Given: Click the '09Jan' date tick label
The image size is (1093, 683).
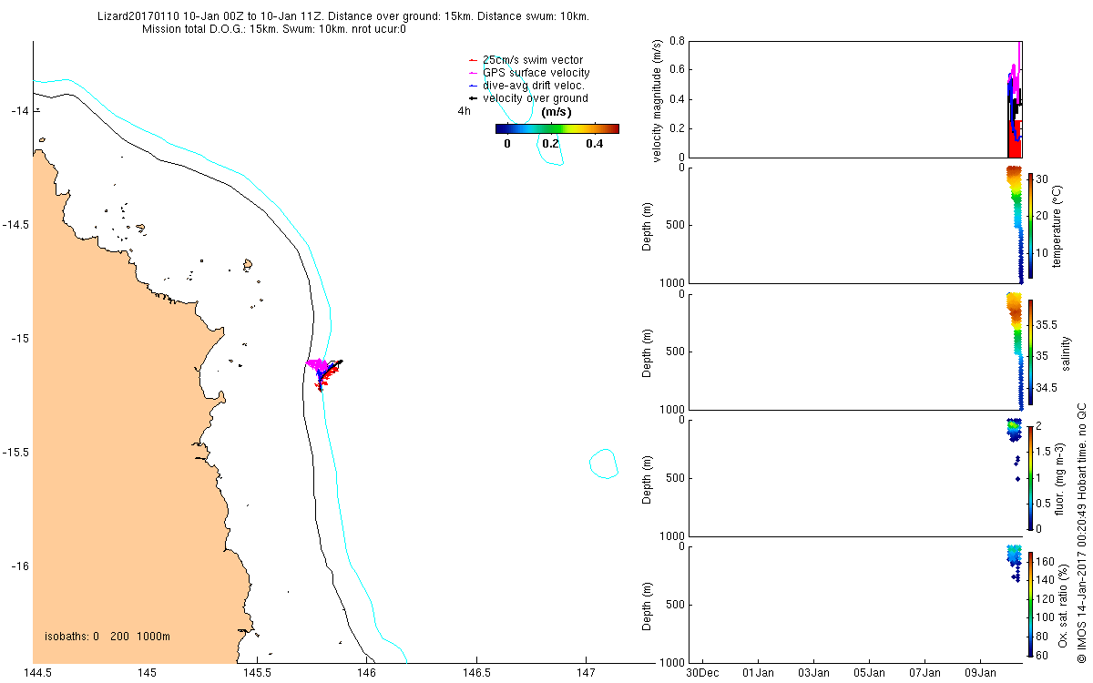Looking at the screenshot, I should pos(980,674).
